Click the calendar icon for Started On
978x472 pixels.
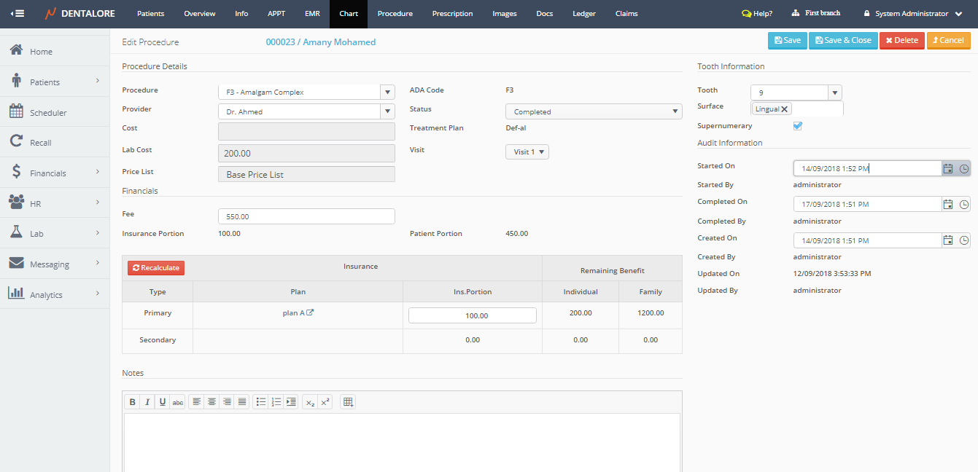[947, 168]
